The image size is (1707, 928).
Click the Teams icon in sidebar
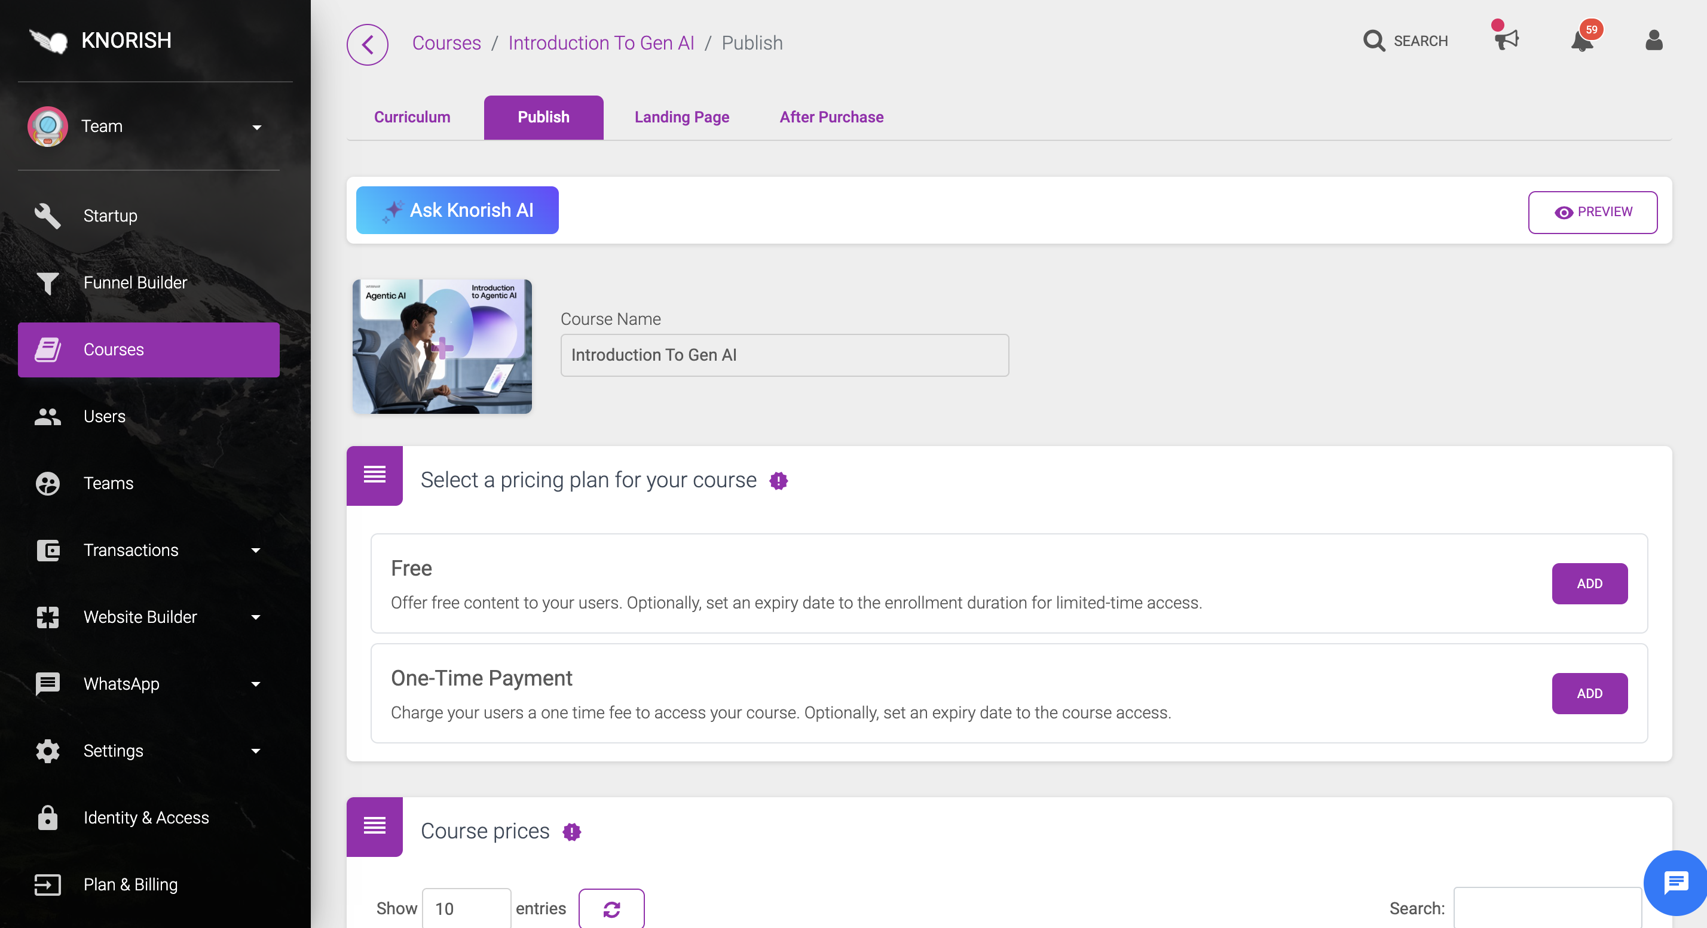pyautogui.click(x=48, y=483)
